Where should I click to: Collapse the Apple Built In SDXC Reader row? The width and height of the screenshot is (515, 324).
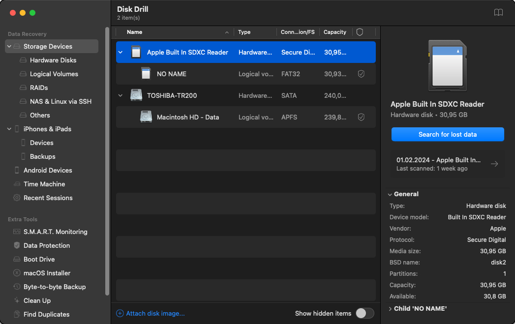[x=121, y=52]
